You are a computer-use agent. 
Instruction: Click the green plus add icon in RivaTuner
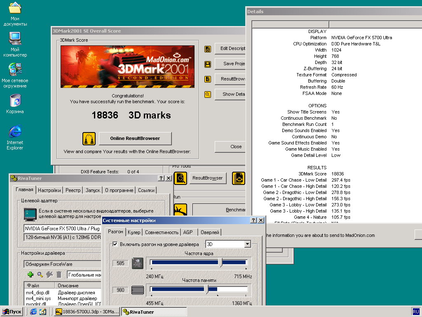click(x=30, y=274)
